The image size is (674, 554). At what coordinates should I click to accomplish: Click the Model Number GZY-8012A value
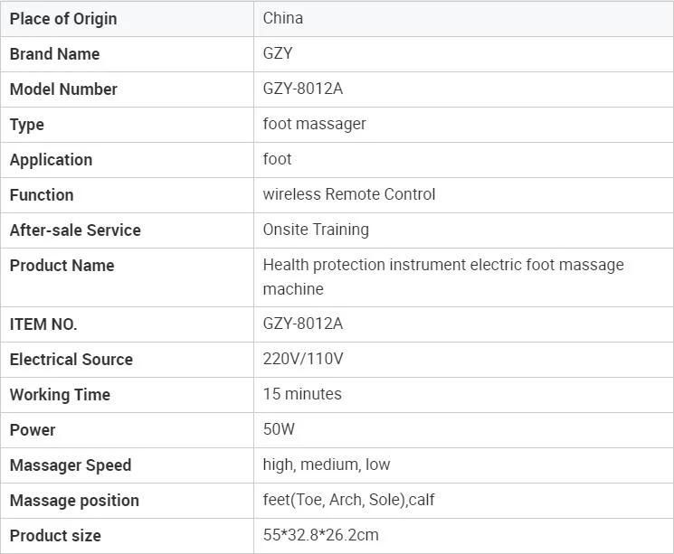pos(302,89)
